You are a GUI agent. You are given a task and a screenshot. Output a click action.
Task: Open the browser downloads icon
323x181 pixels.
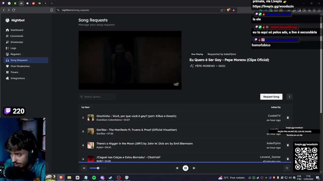click(289, 10)
